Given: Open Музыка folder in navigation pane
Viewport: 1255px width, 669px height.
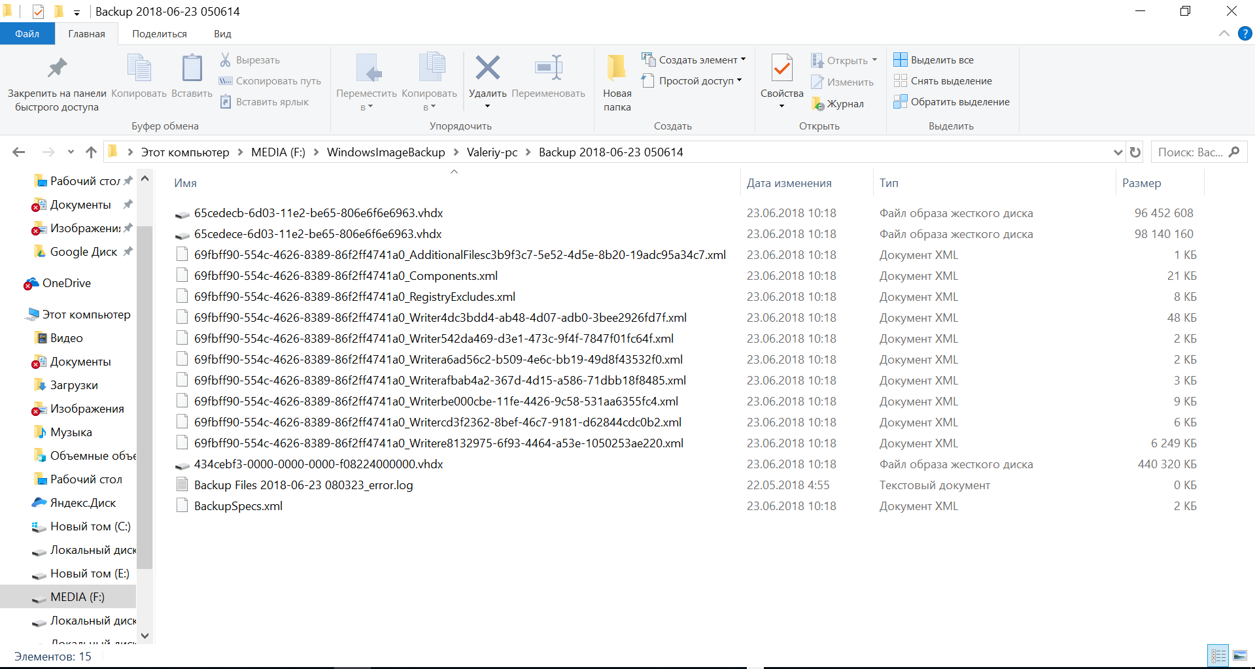Looking at the screenshot, I should 63,432.
